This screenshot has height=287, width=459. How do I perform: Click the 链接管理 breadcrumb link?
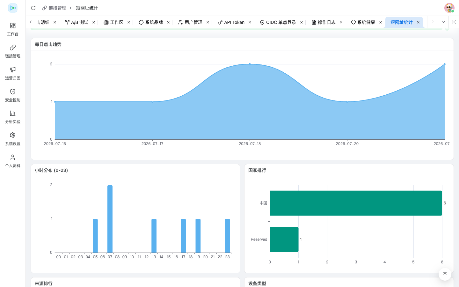[x=54, y=8]
